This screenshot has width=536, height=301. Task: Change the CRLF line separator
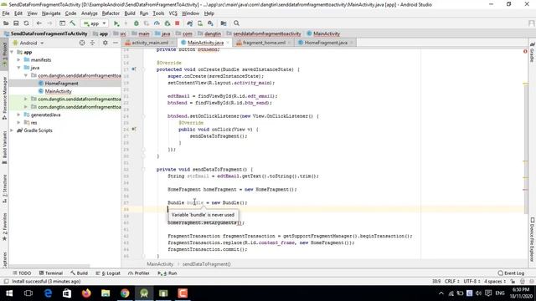[452, 281]
